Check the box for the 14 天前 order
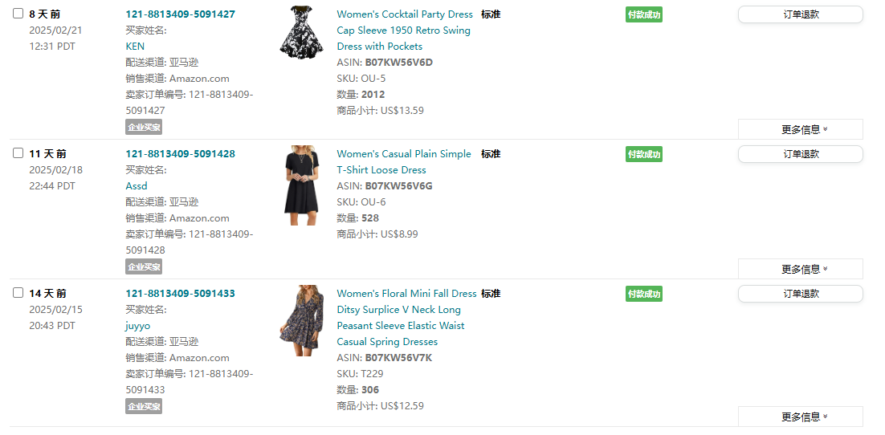The height and width of the screenshot is (435, 885). (x=18, y=293)
